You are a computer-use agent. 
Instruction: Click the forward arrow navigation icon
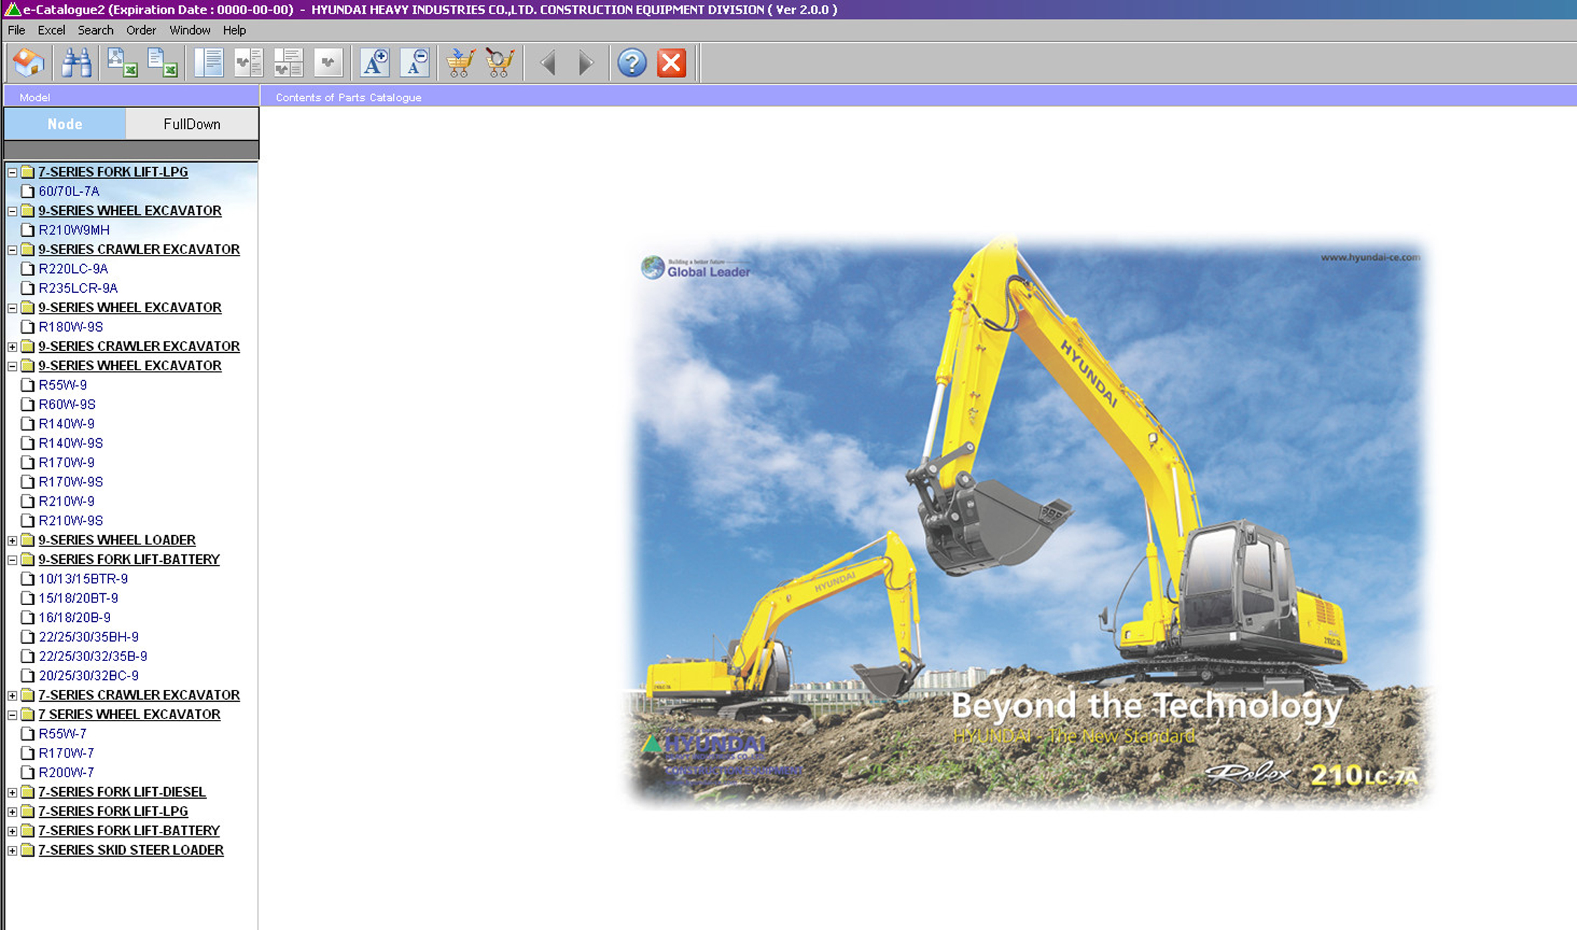click(586, 63)
